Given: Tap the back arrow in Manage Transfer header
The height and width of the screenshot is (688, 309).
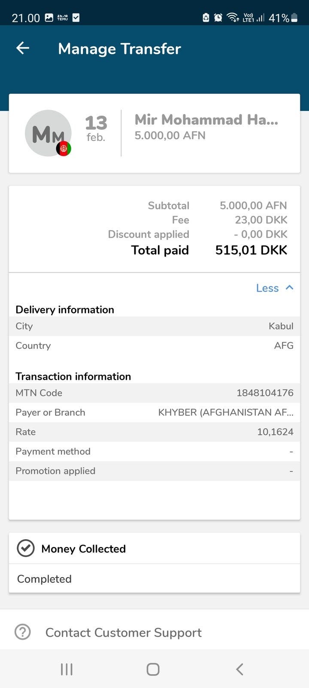Looking at the screenshot, I should (x=23, y=48).
